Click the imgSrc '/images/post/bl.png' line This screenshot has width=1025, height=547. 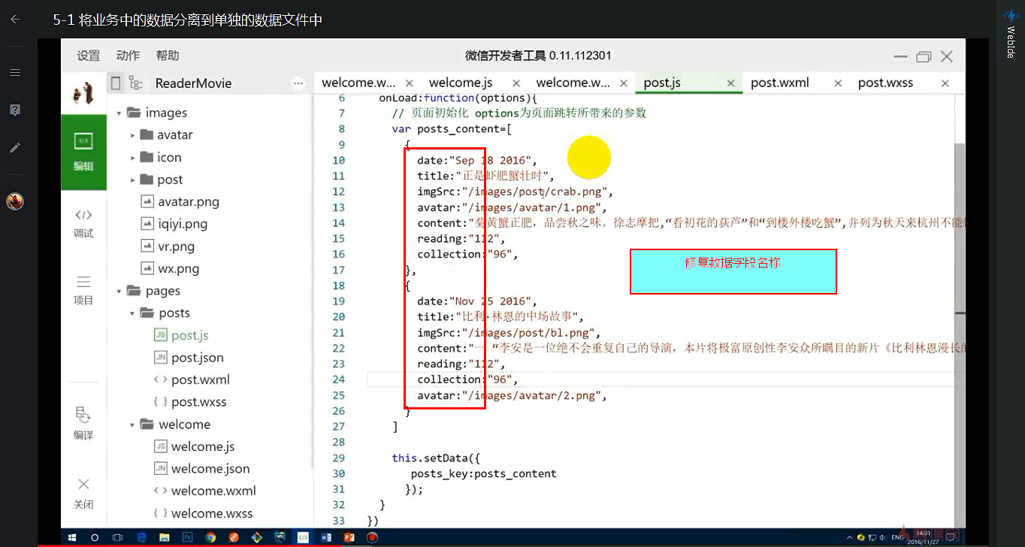click(x=507, y=333)
